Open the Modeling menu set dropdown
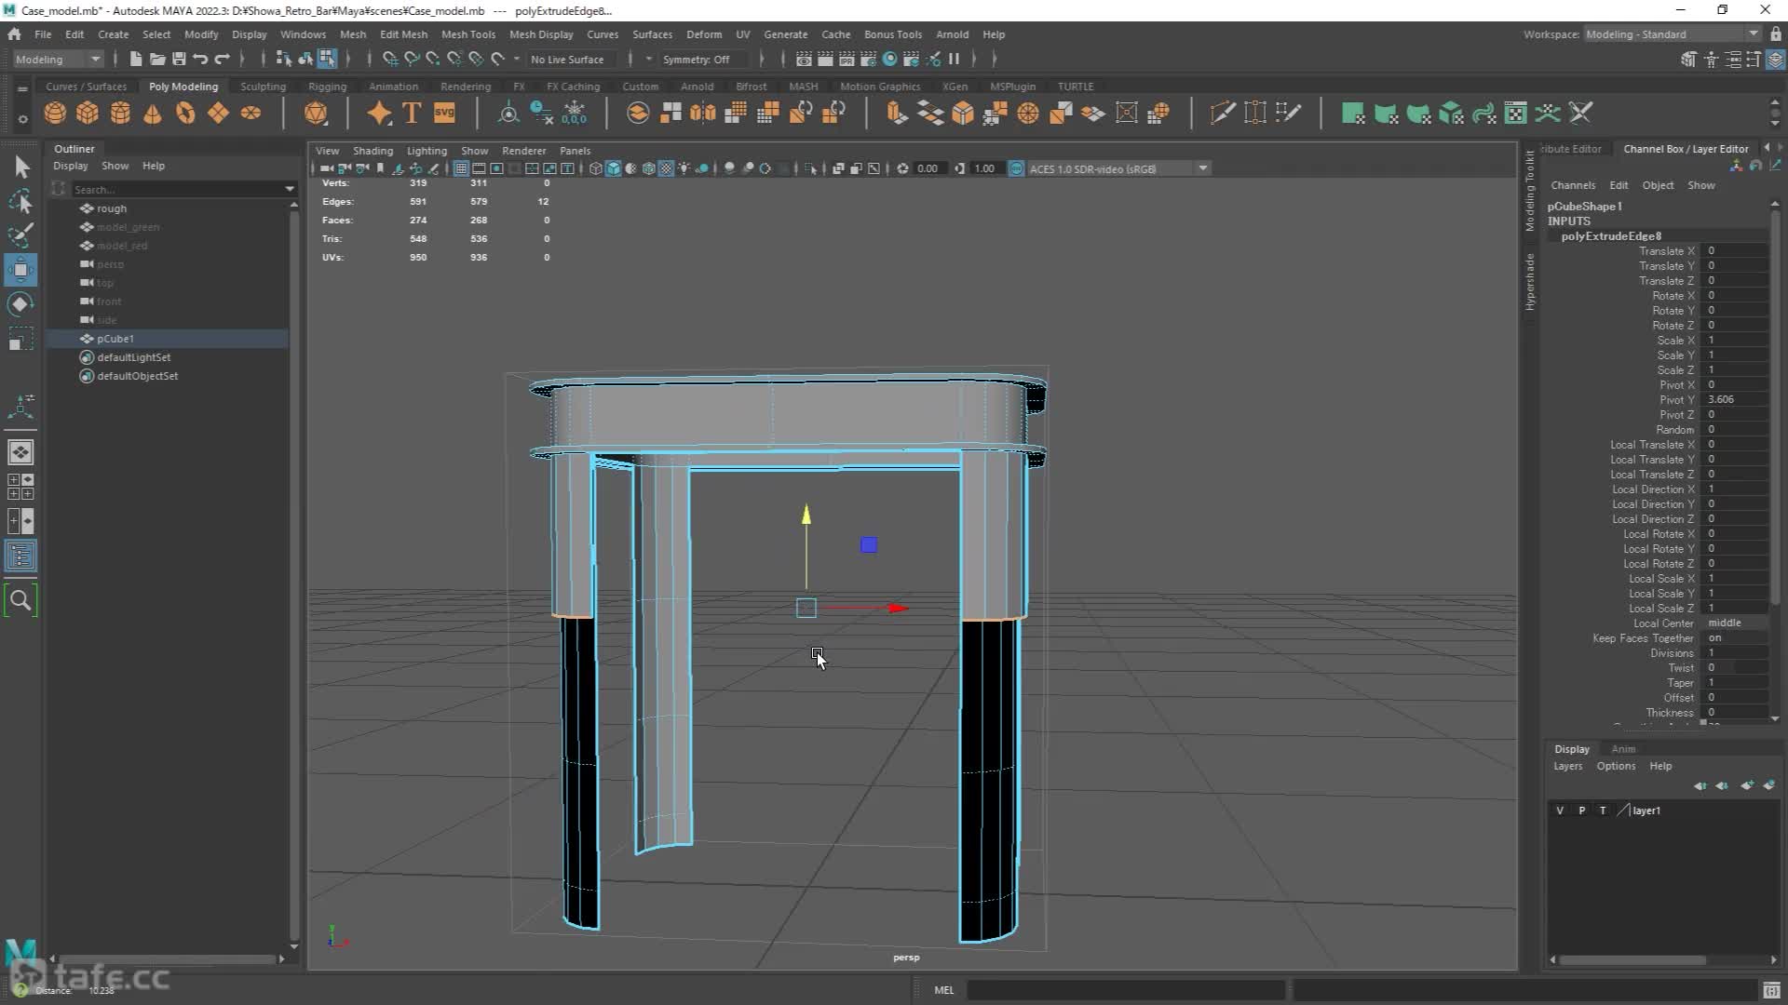Screen dimensions: 1788x1005 tap(58, 59)
